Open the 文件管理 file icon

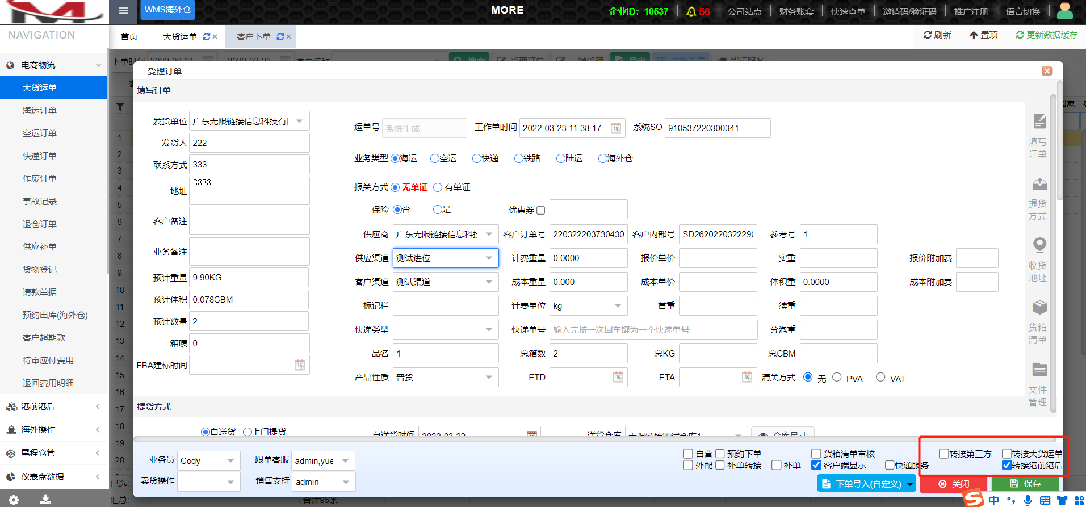pyautogui.click(x=1039, y=370)
